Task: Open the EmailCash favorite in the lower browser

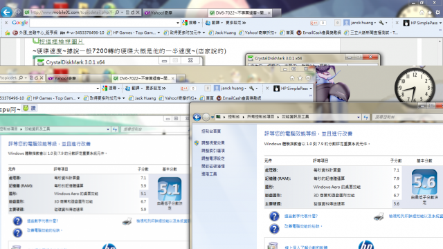Action: tap(239, 98)
